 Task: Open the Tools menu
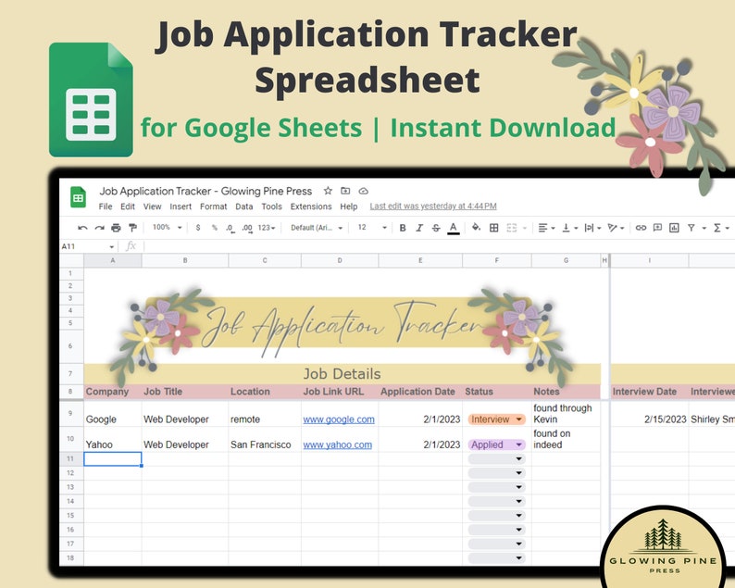click(272, 206)
